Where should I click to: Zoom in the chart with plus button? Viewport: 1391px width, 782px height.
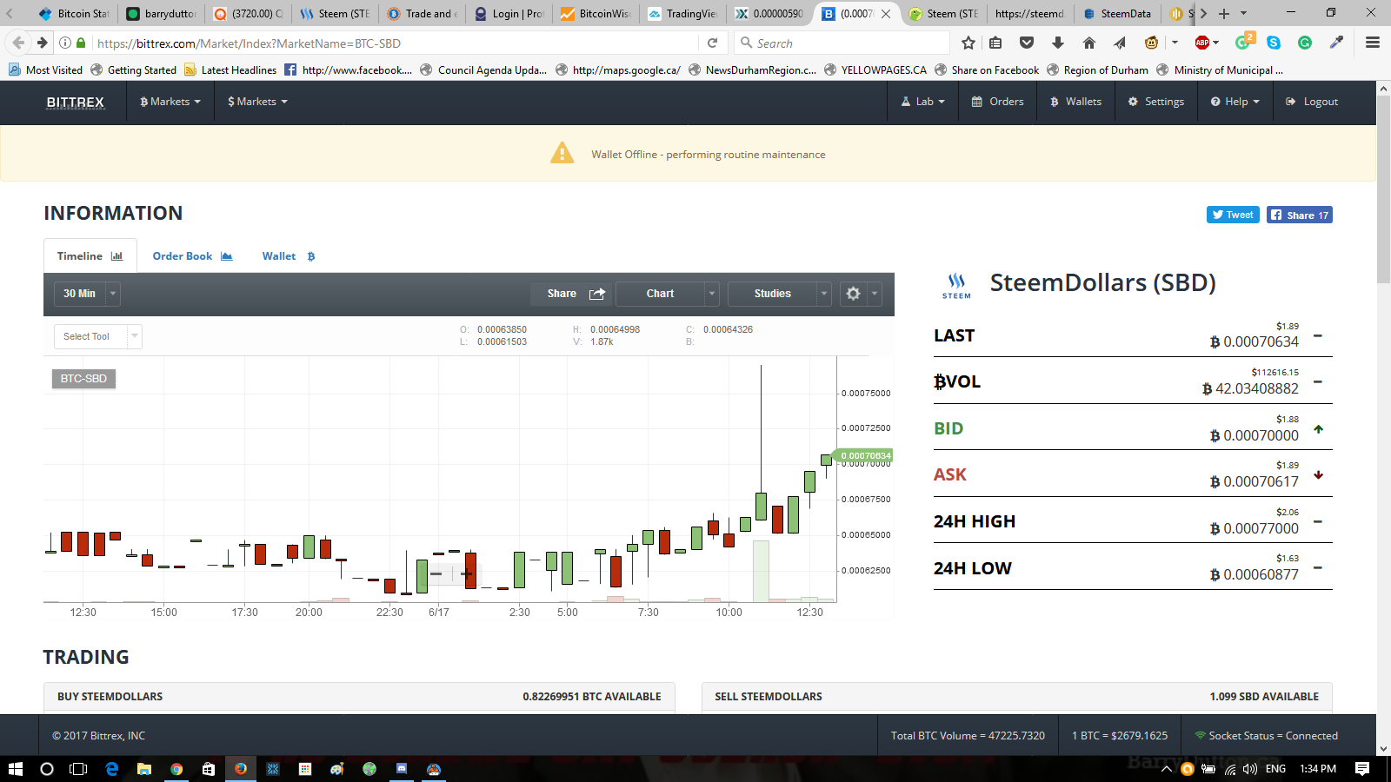pos(466,573)
